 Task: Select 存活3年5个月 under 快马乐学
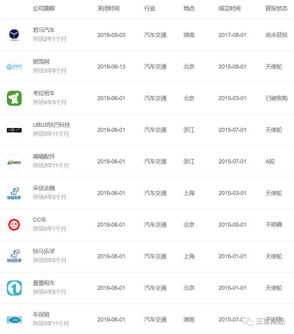pyautogui.click(x=49, y=260)
